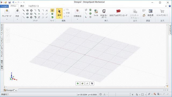
Task: Choose the three-point rectangle sketch tool
Action: (27, 14)
